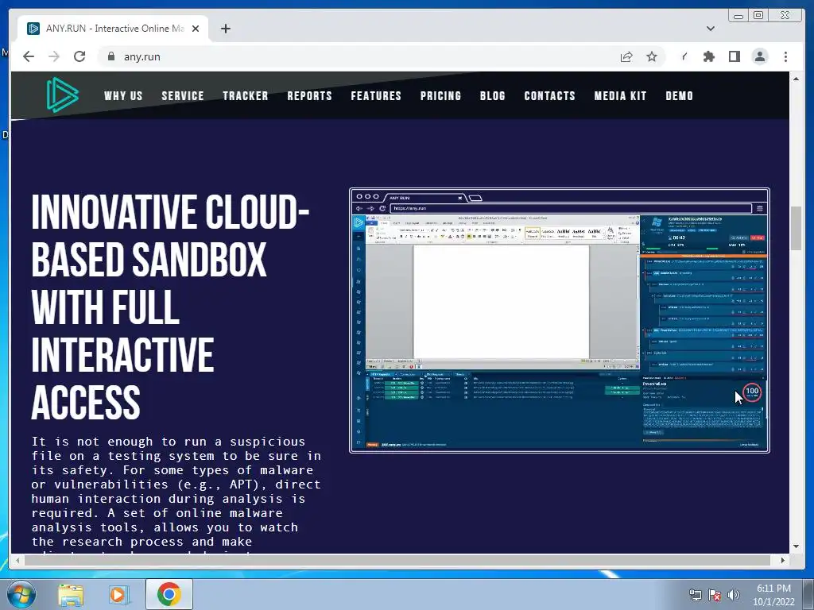The height and width of the screenshot is (610, 814).
Task: Open the network tray icon
Action: (x=695, y=594)
